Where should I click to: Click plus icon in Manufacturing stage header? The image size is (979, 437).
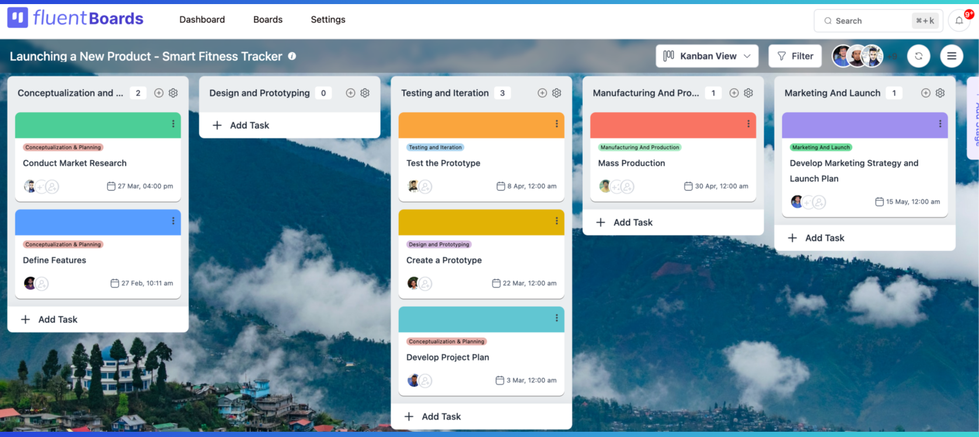coord(734,93)
